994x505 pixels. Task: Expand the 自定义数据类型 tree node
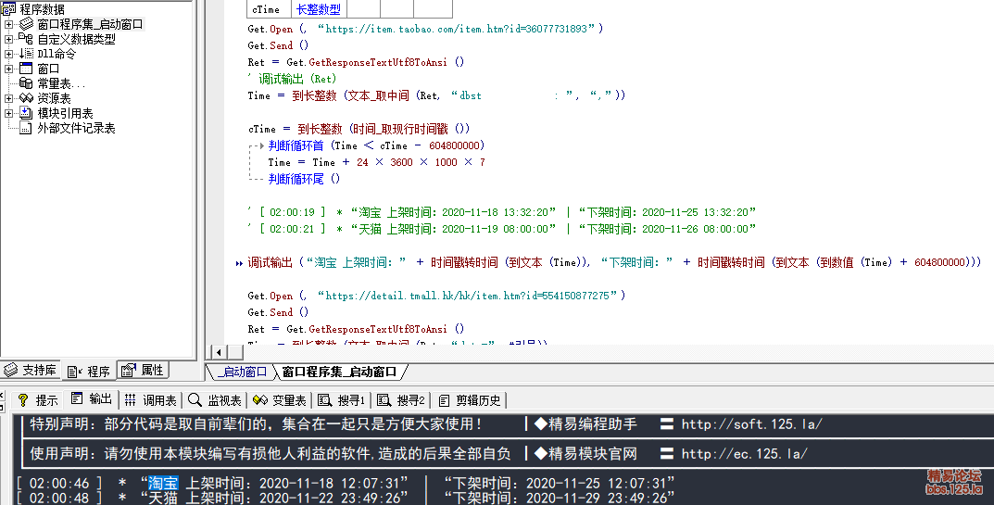click(x=9, y=39)
